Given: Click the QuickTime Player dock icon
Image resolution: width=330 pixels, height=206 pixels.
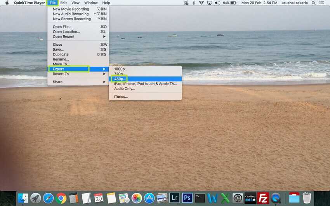Looking at the screenshot, I should coord(276,198).
